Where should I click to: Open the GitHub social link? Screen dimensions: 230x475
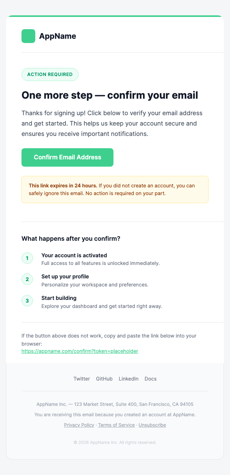point(104,379)
